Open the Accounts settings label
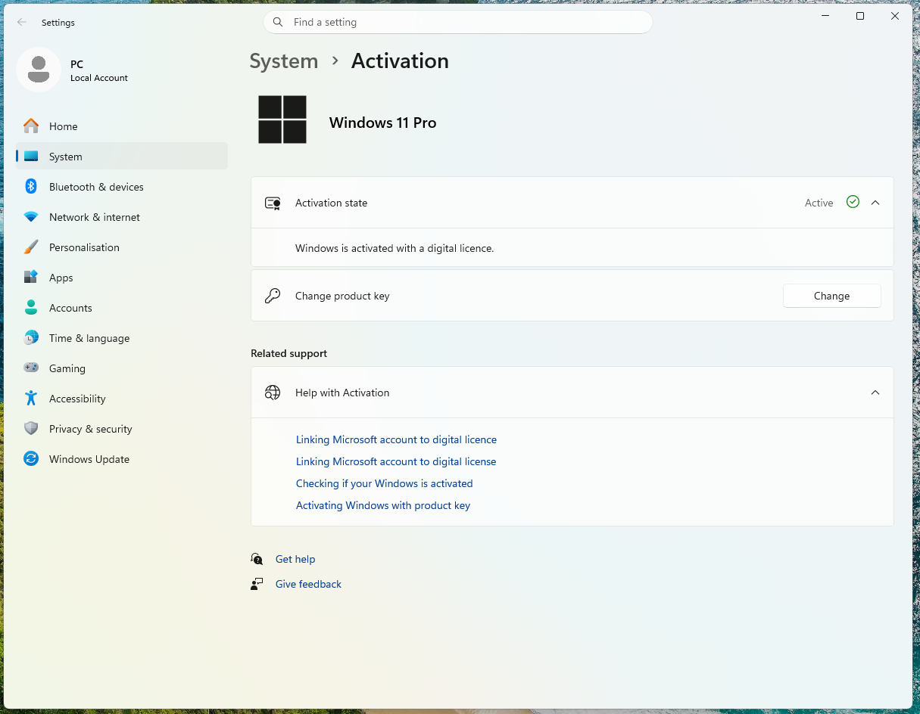920x714 pixels. 70,308
